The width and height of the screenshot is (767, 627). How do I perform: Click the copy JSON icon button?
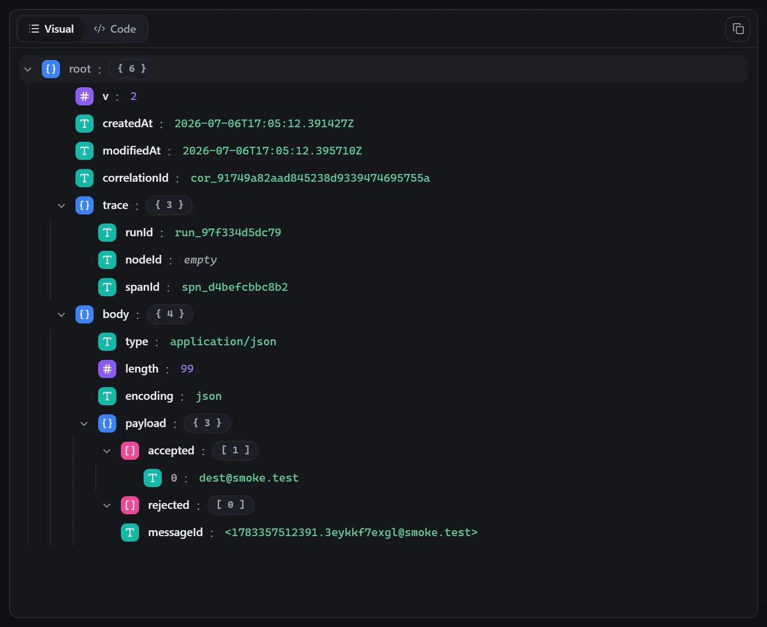(x=738, y=29)
